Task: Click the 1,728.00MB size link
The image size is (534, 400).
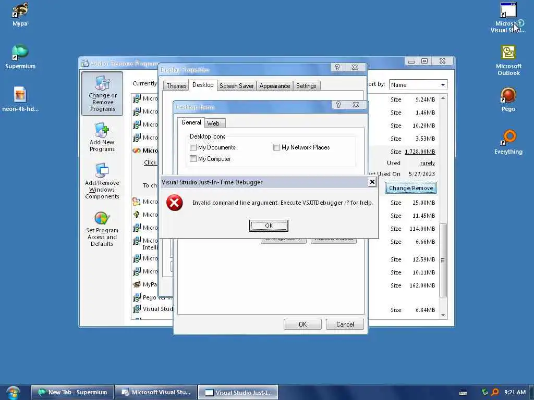Action: coord(420,152)
